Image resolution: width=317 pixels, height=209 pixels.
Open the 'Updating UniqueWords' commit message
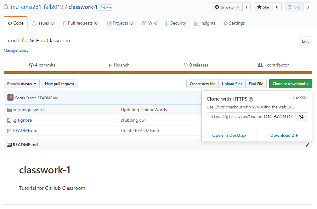click(x=144, y=110)
